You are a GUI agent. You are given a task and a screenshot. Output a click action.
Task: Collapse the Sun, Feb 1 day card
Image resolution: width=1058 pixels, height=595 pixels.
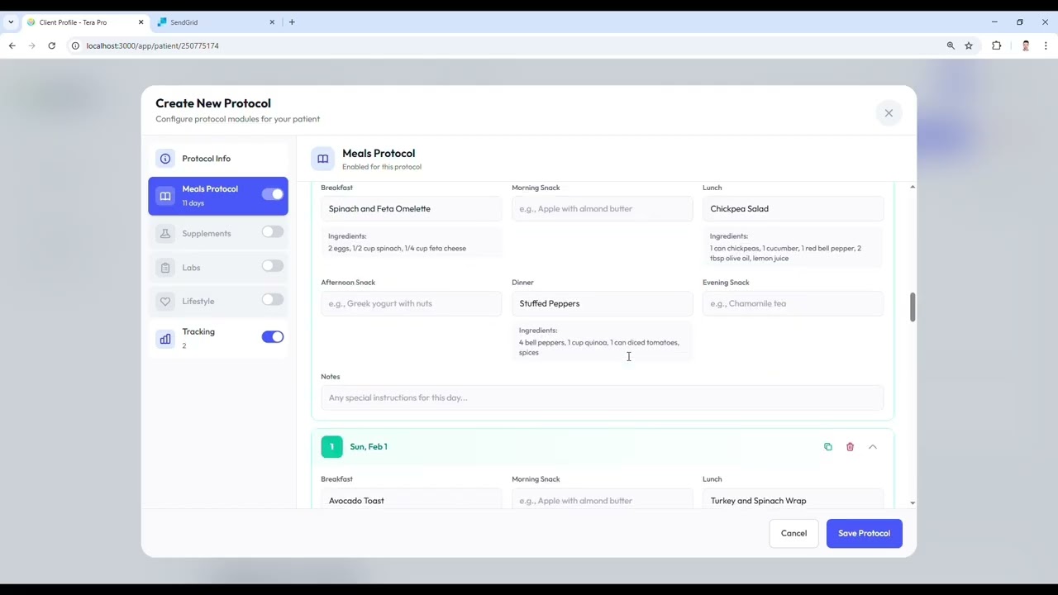(x=872, y=447)
